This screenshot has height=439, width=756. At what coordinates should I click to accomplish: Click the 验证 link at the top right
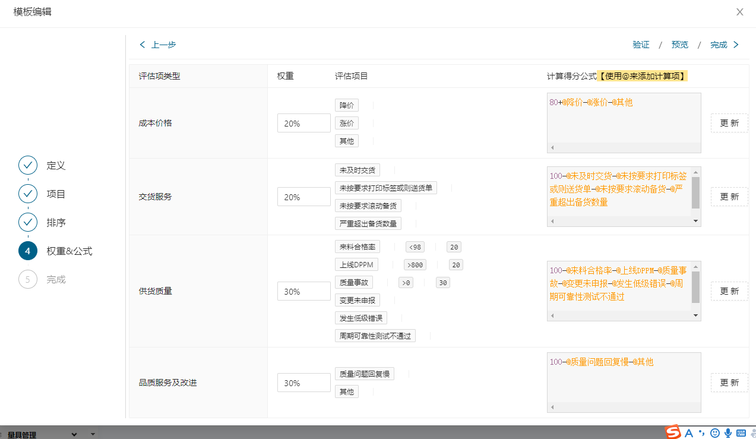[x=641, y=45]
